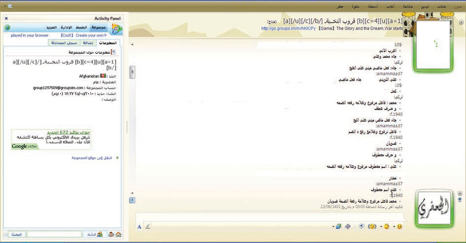Click the البحث search button
Image resolution: width=466 pixels, height=243 pixels.
(x=16, y=234)
